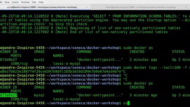Screen dimensions: 190x107
Task: Click the second STATUS column header
Action: [x=178, y=87]
